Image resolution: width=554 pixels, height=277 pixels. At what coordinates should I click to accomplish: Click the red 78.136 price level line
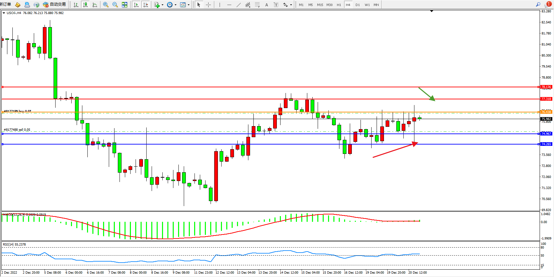268,87
